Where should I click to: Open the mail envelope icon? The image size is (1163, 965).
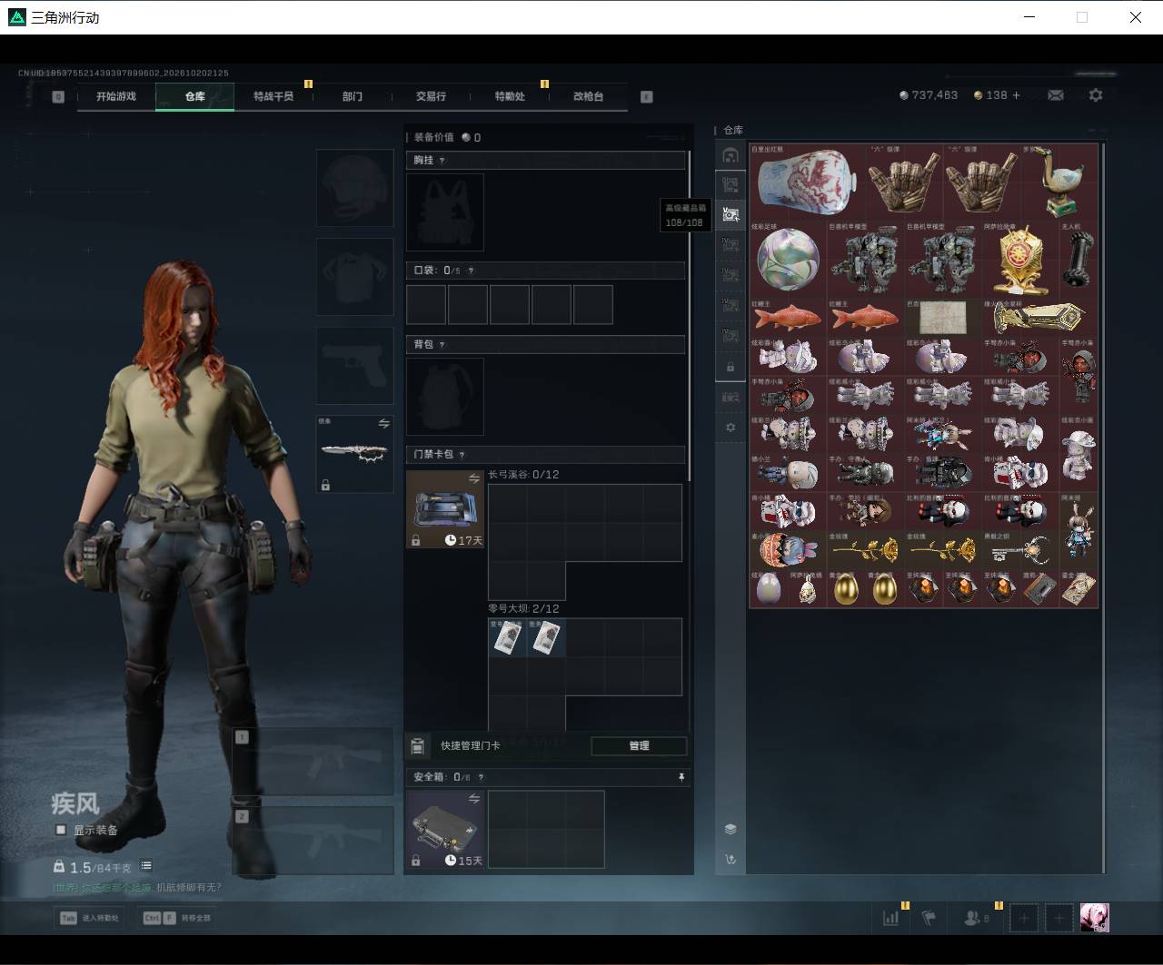point(1056,95)
